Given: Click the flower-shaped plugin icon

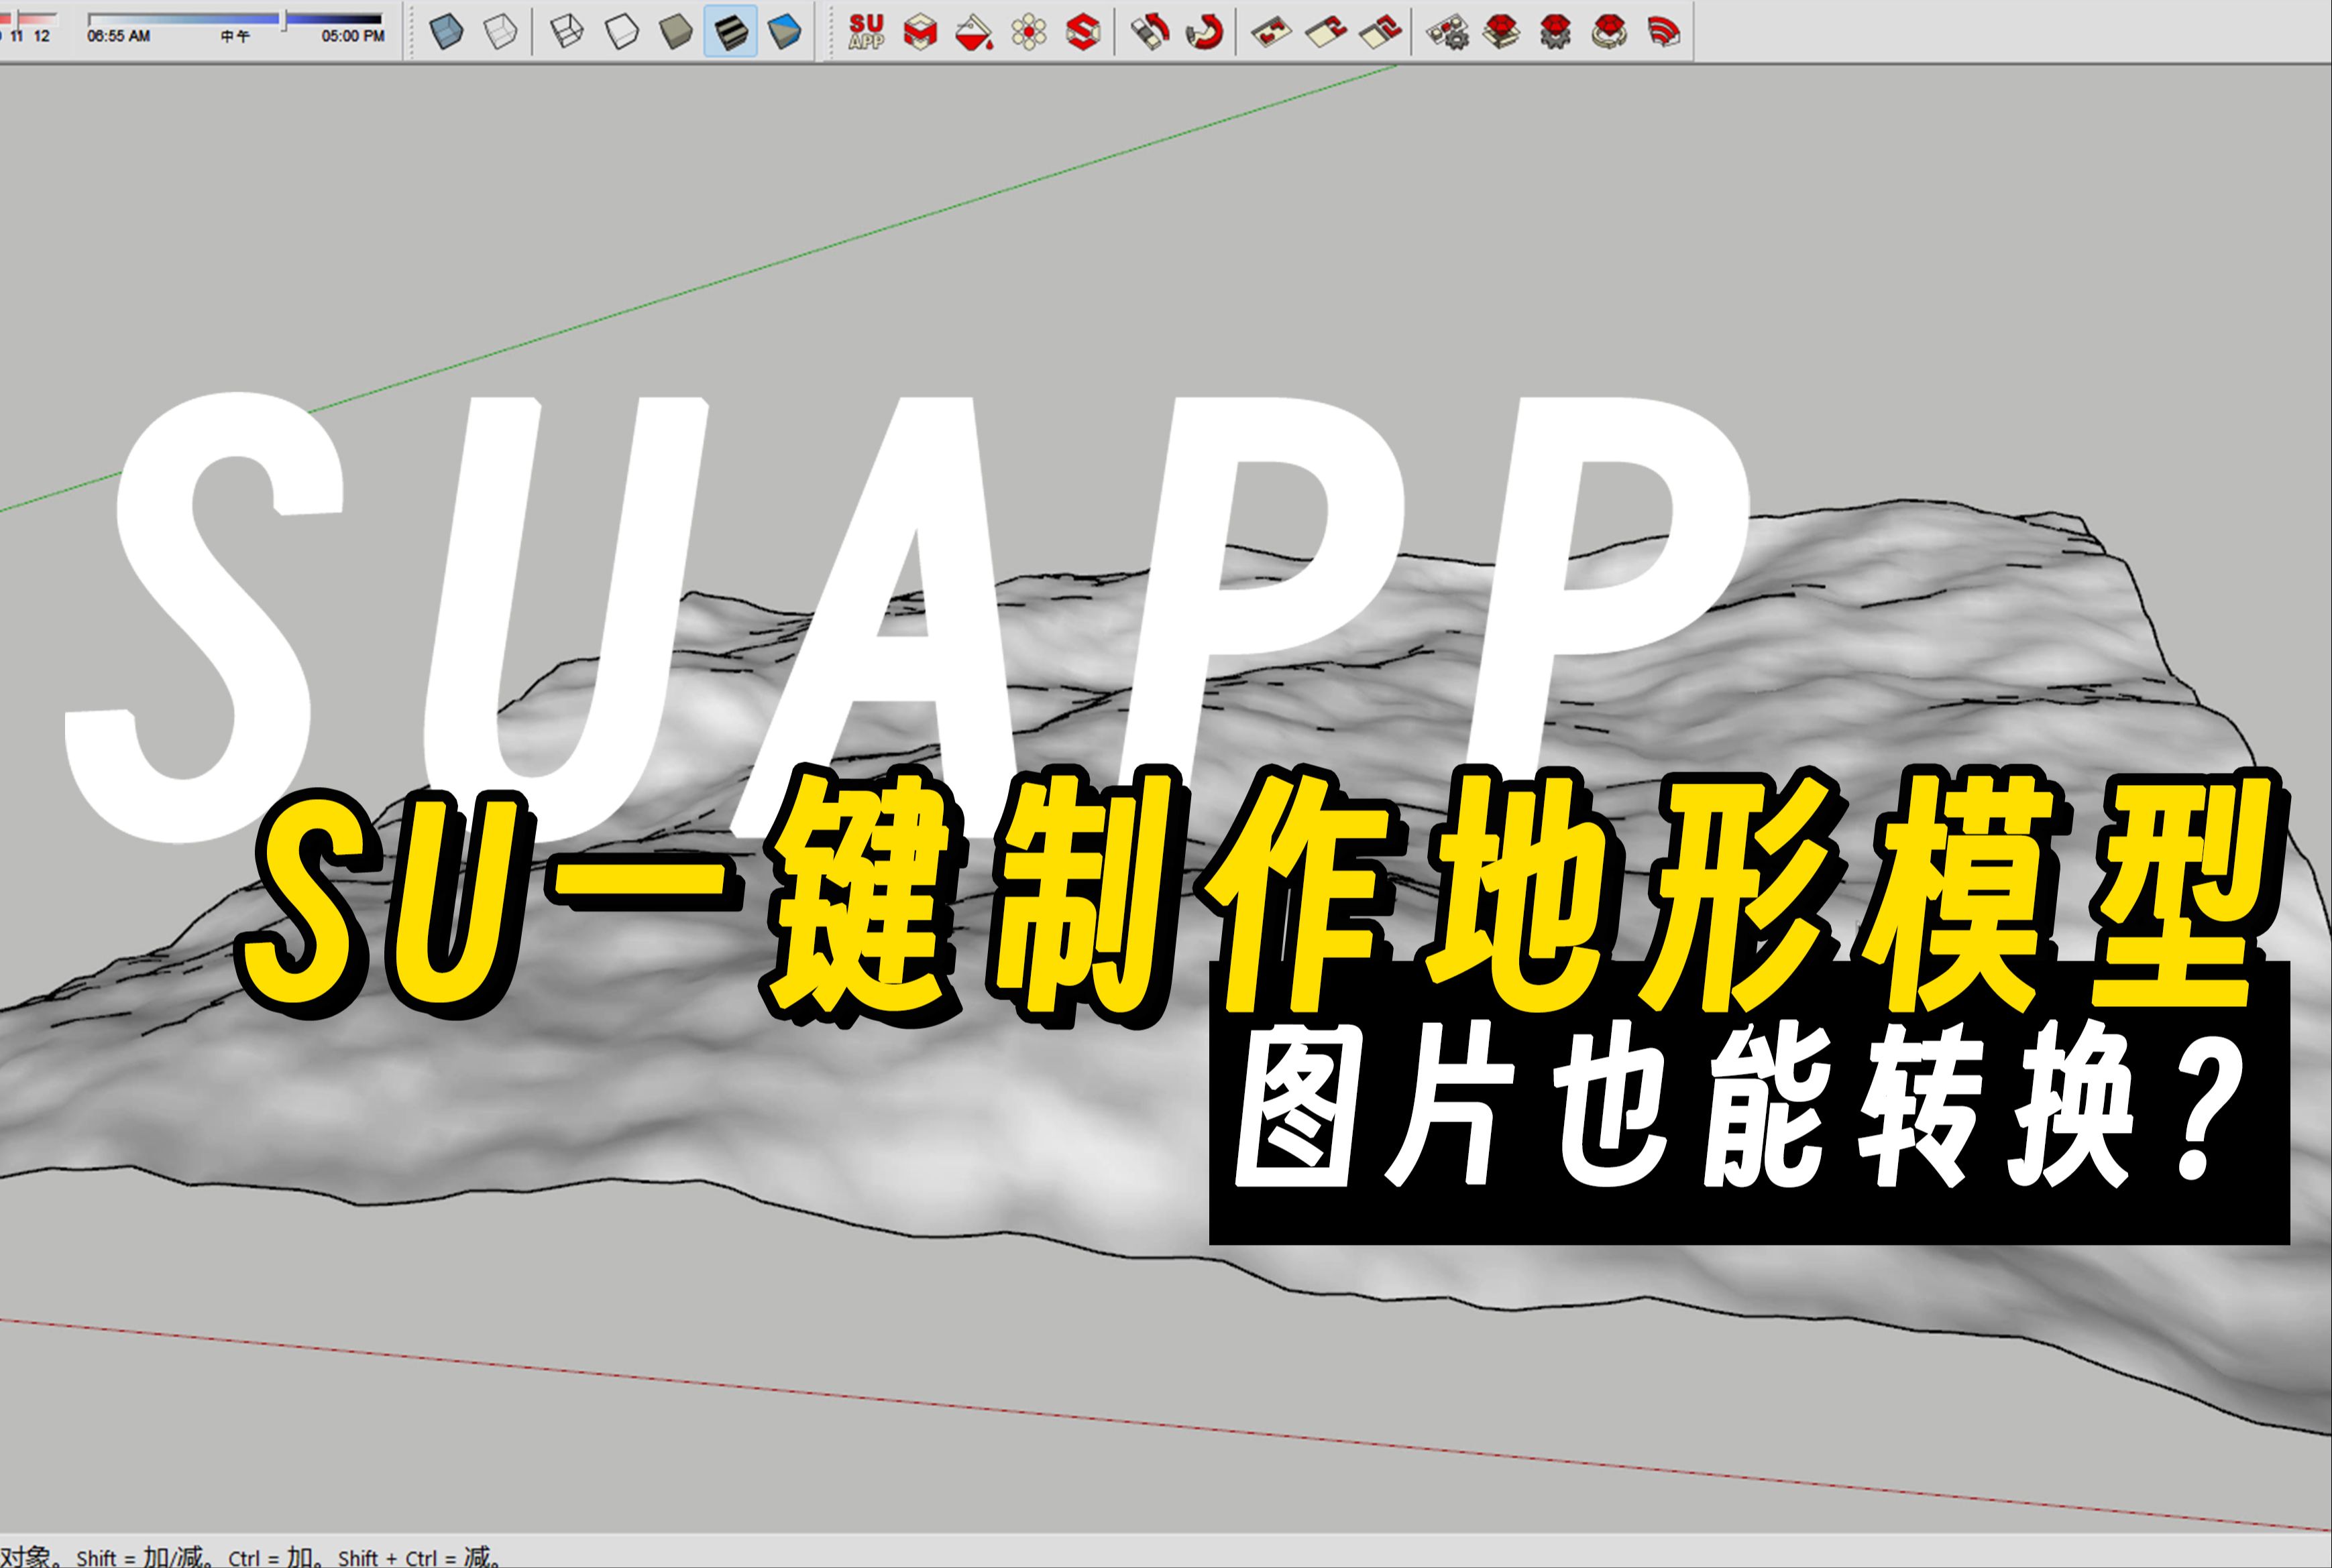Looking at the screenshot, I should click(x=1028, y=32).
